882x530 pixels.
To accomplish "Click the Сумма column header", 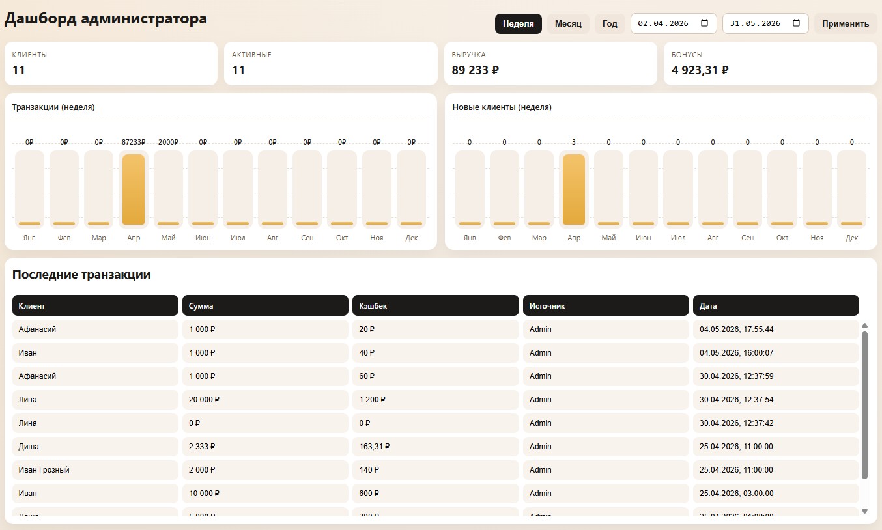I will point(265,305).
